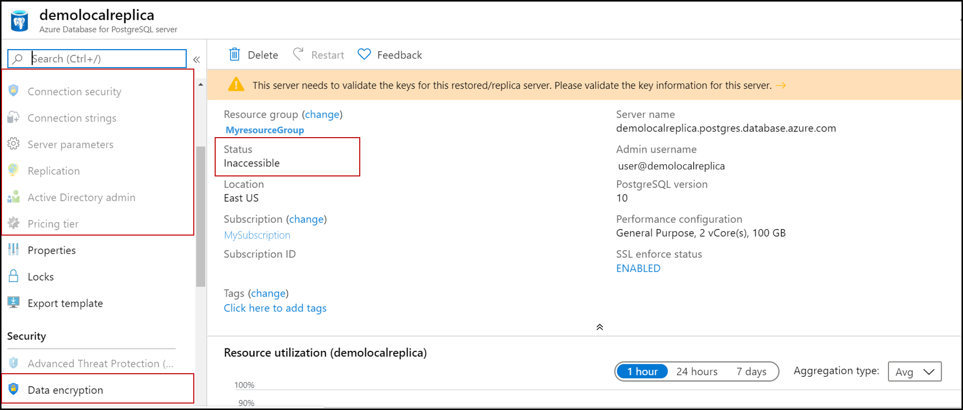This screenshot has width=963, height=410.
Task: Click the Subscription ID label
Action: tap(259, 254)
